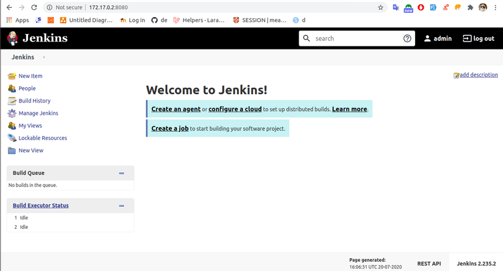The height and width of the screenshot is (271, 503).
Task: Reload the page
Action: click(x=34, y=7)
